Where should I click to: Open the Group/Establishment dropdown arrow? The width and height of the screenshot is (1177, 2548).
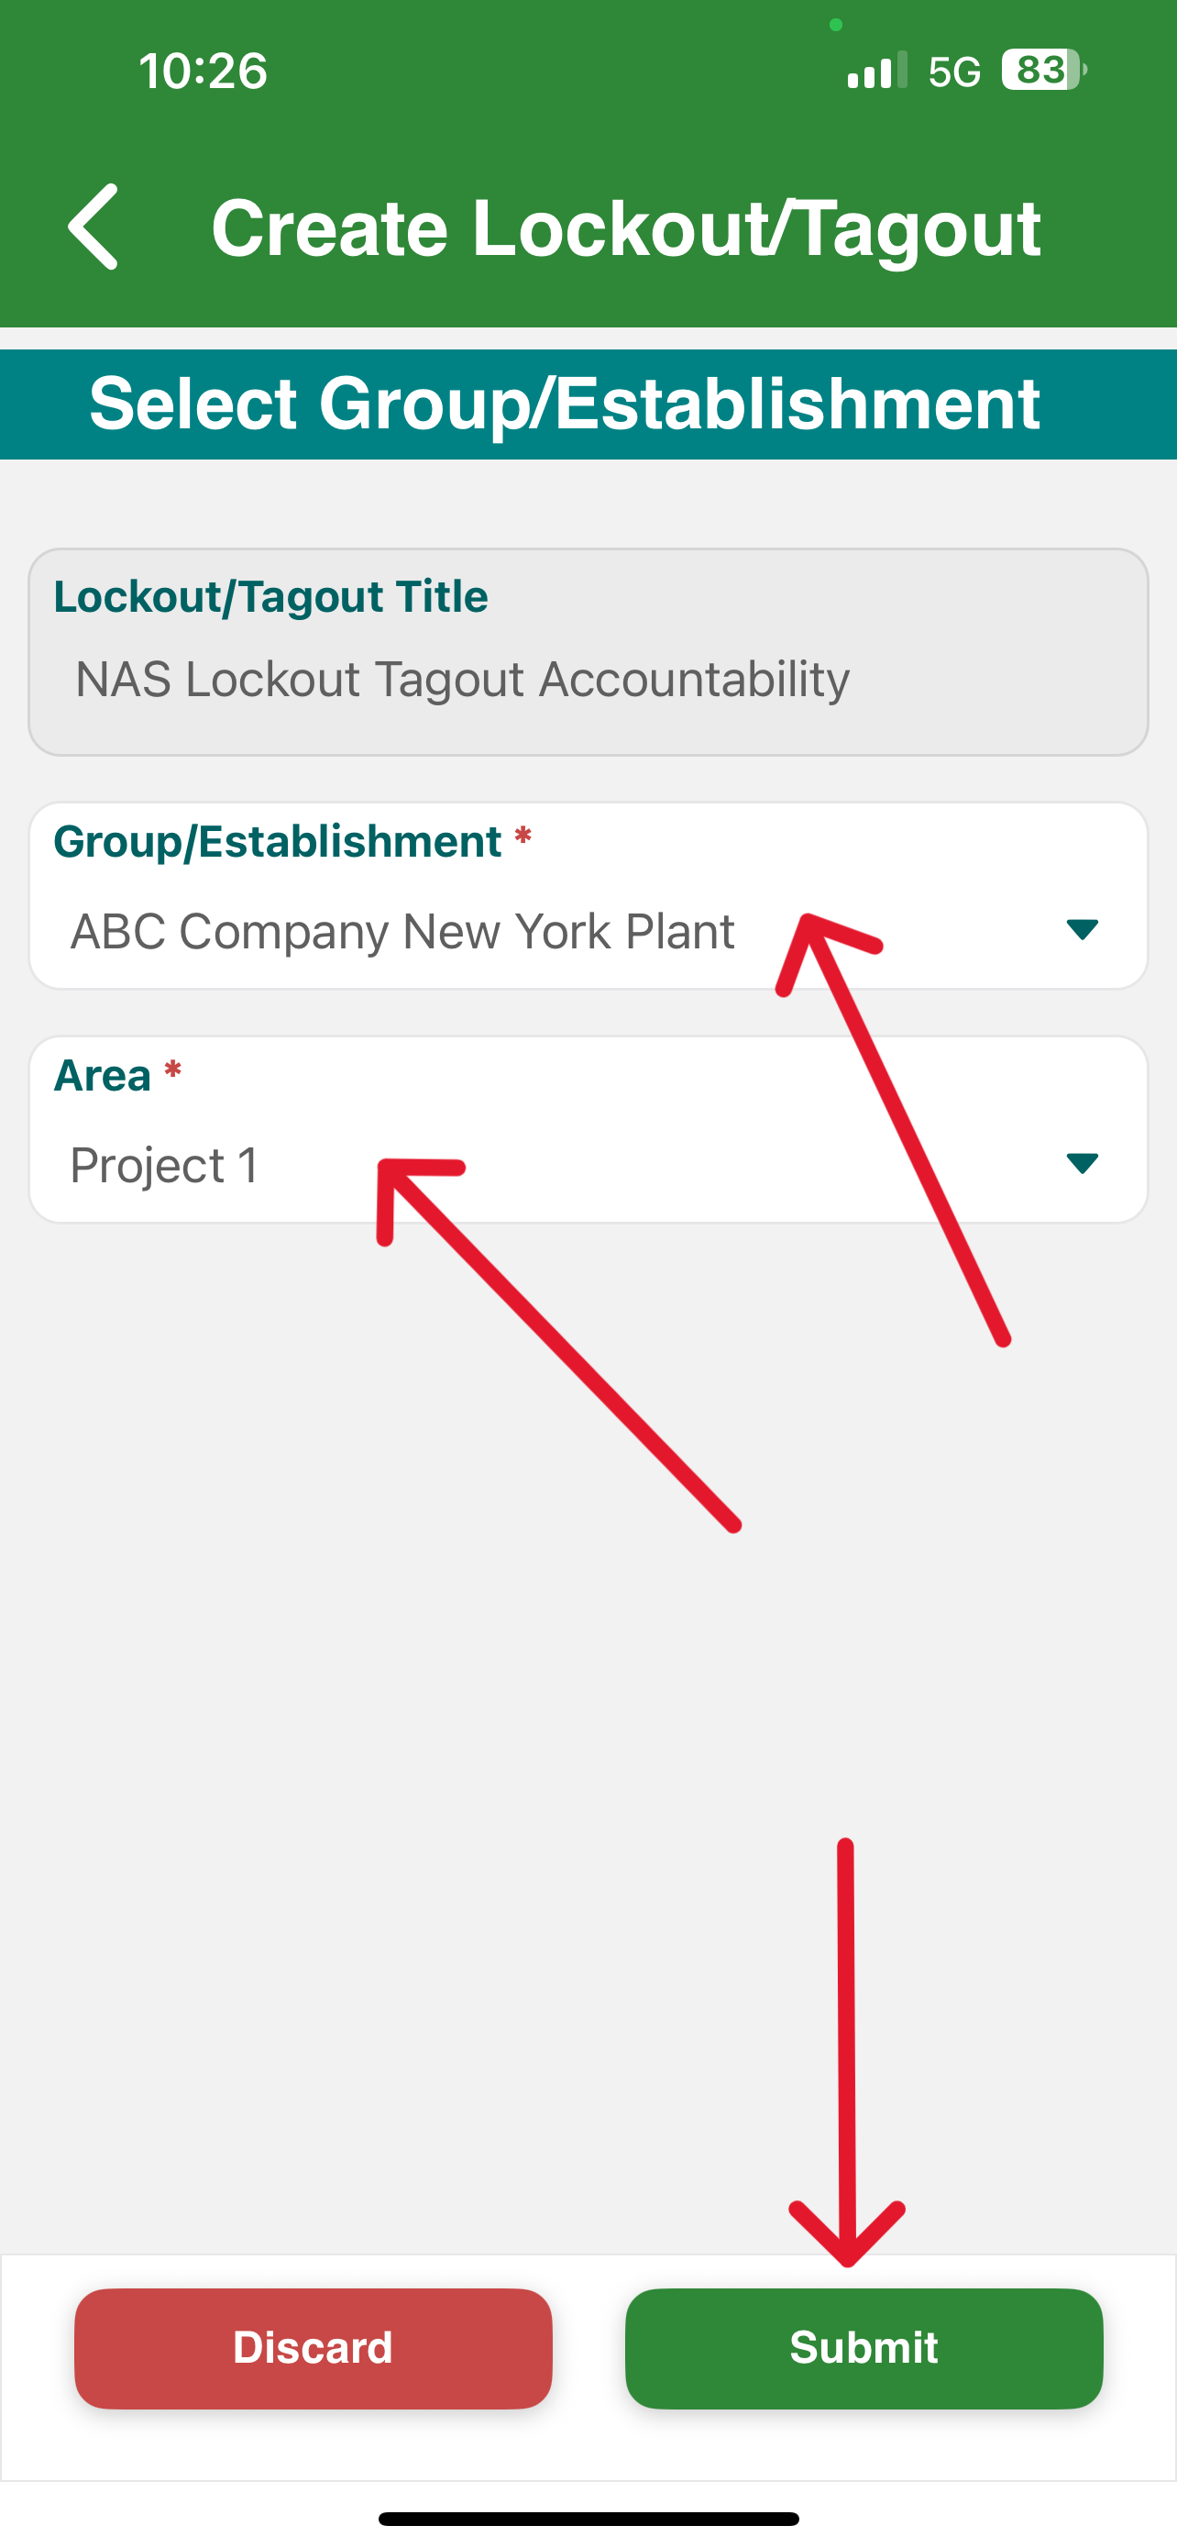pos(1083,929)
